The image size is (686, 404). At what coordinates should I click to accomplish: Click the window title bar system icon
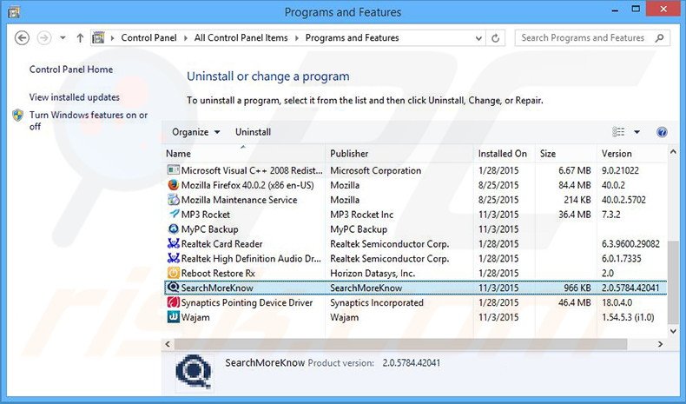[14, 12]
